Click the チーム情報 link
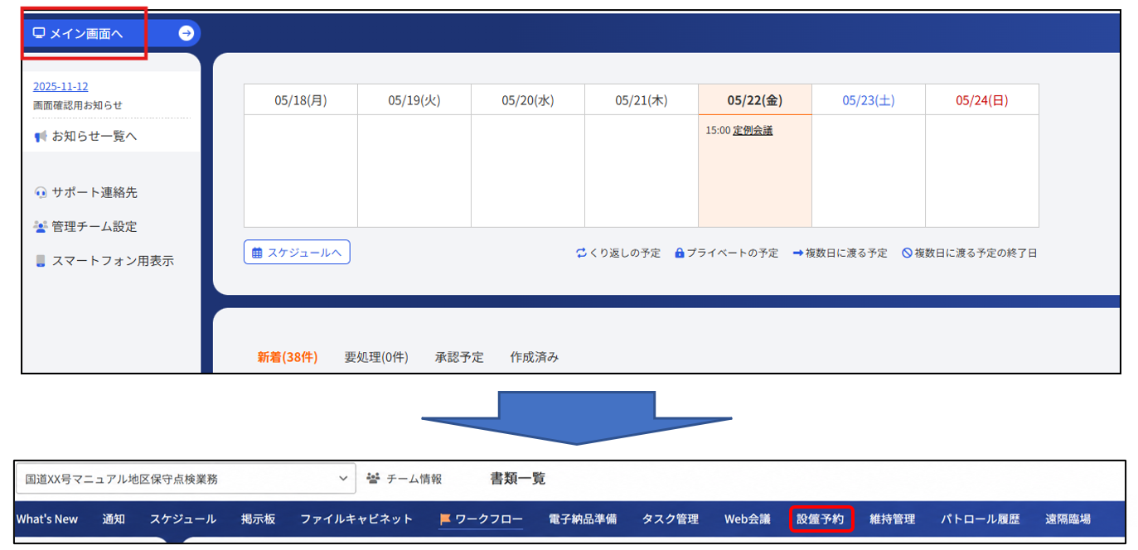 [x=414, y=479]
